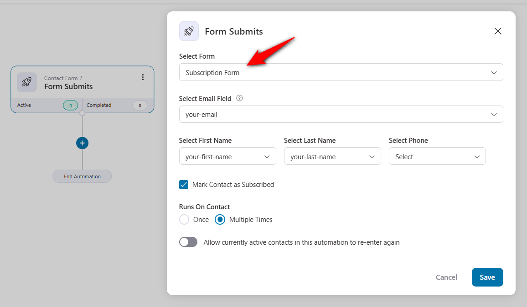Click the Mark Contact as Subscribed label
The height and width of the screenshot is (307, 527).
coord(233,185)
